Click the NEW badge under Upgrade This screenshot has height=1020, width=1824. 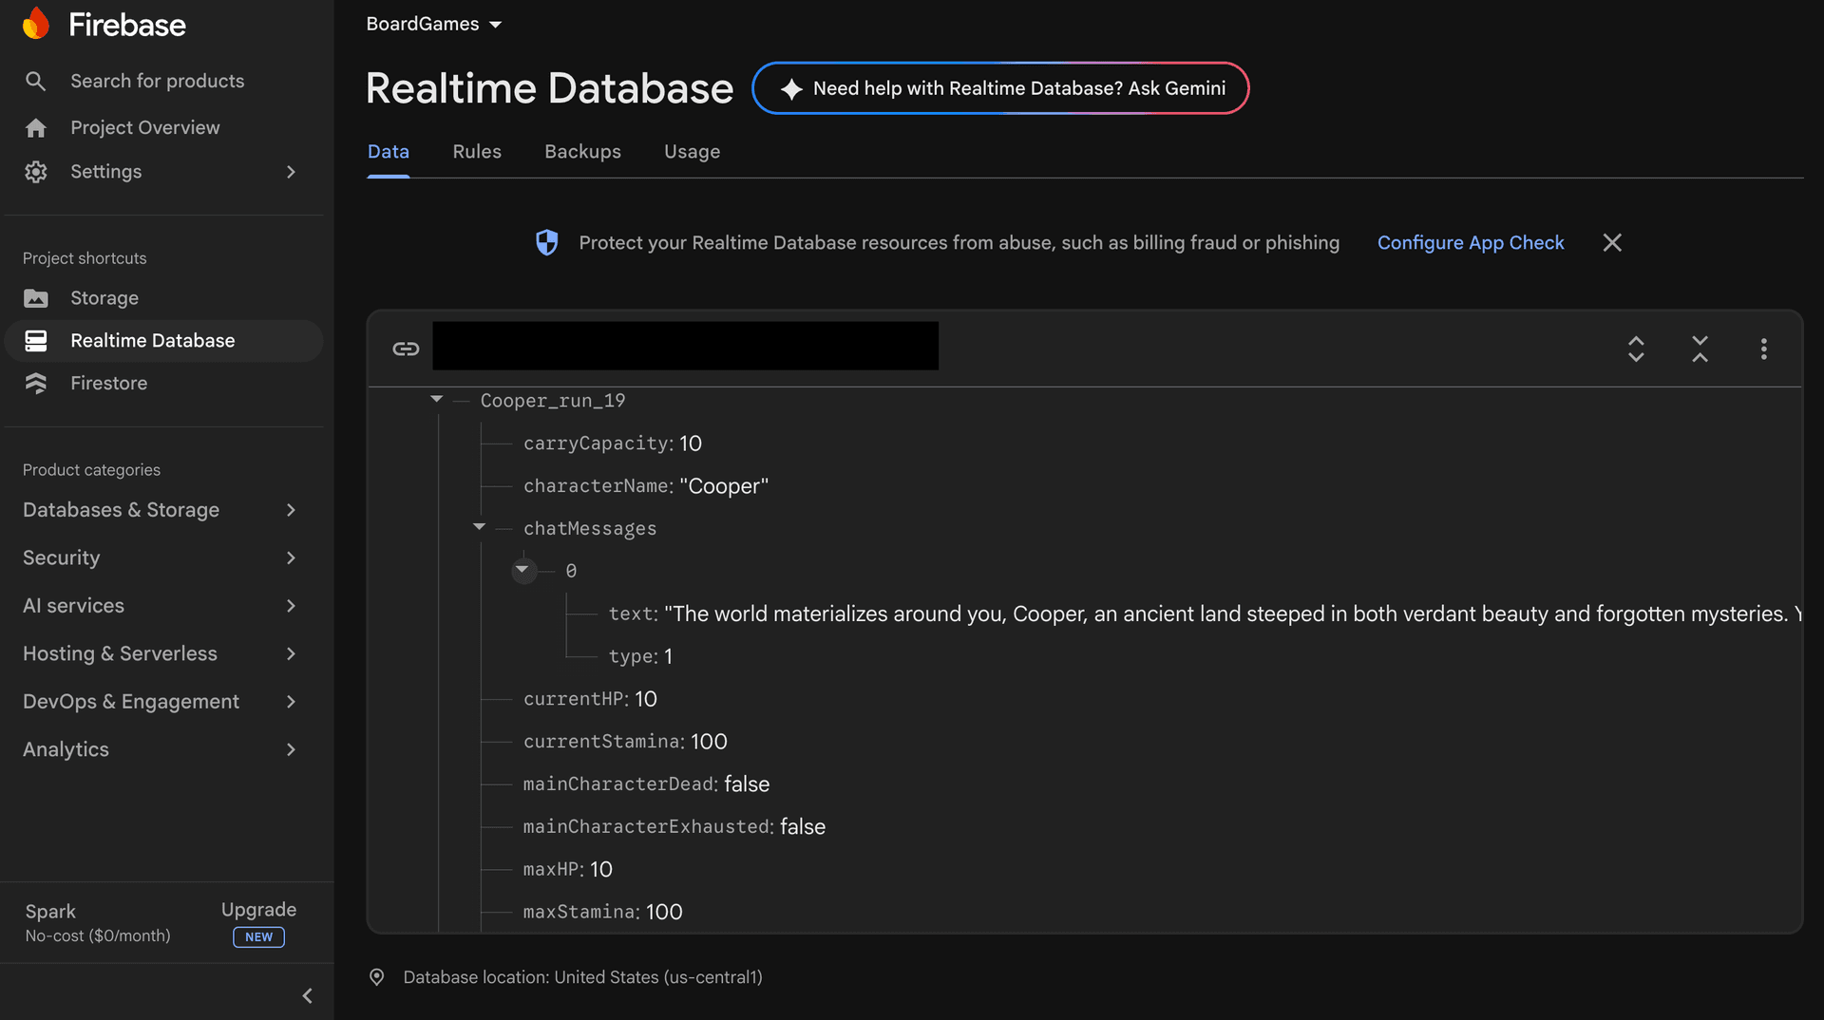point(258,936)
